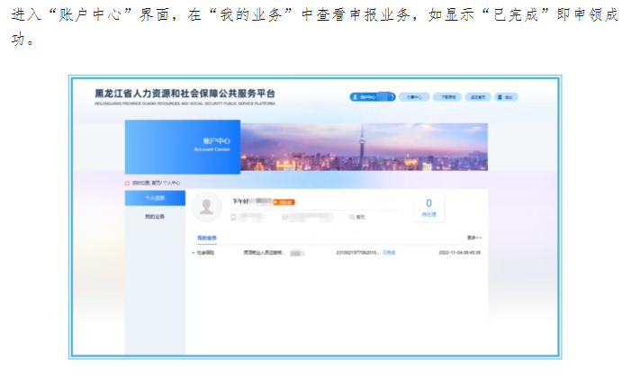Click the orange verified badge beside name
This screenshot has width=631, height=378.
coord(284,202)
